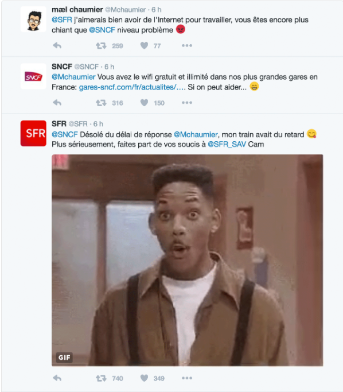The width and height of the screenshot is (343, 392).
Task: Open more options on the SNCF tweet
Action: [x=187, y=103]
